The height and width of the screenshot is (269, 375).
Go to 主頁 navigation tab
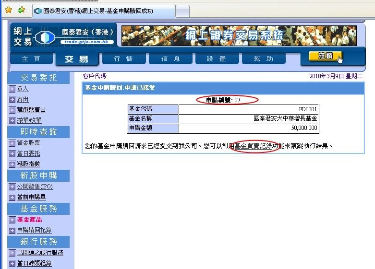pyautogui.click(x=31, y=58)
